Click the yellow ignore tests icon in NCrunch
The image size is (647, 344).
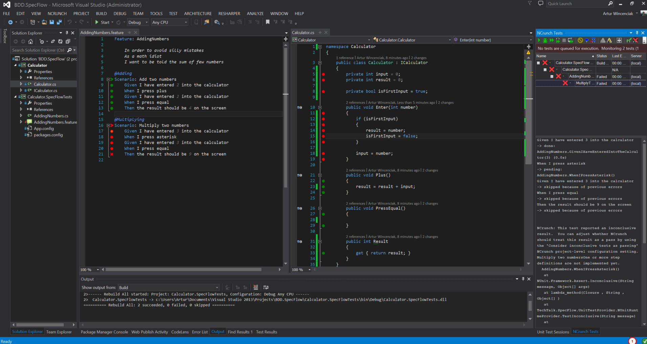(580, 40)
